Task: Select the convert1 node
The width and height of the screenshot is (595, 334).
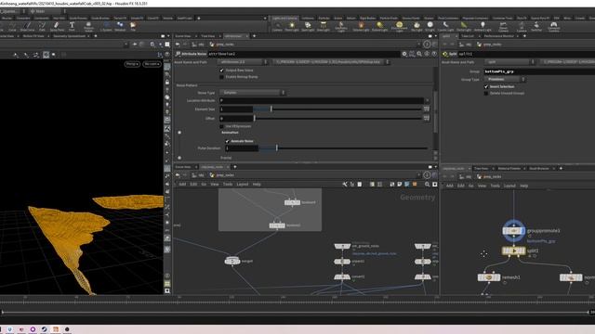Action: 342,276
